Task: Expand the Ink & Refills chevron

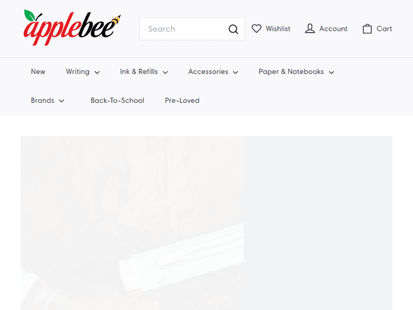Action: click(165, 72)
